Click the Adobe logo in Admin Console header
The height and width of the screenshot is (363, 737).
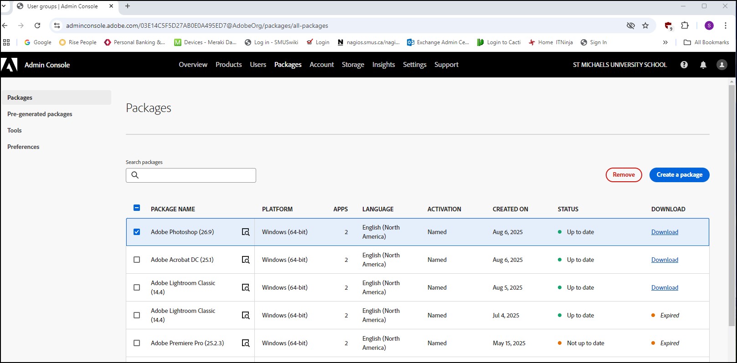9,65
